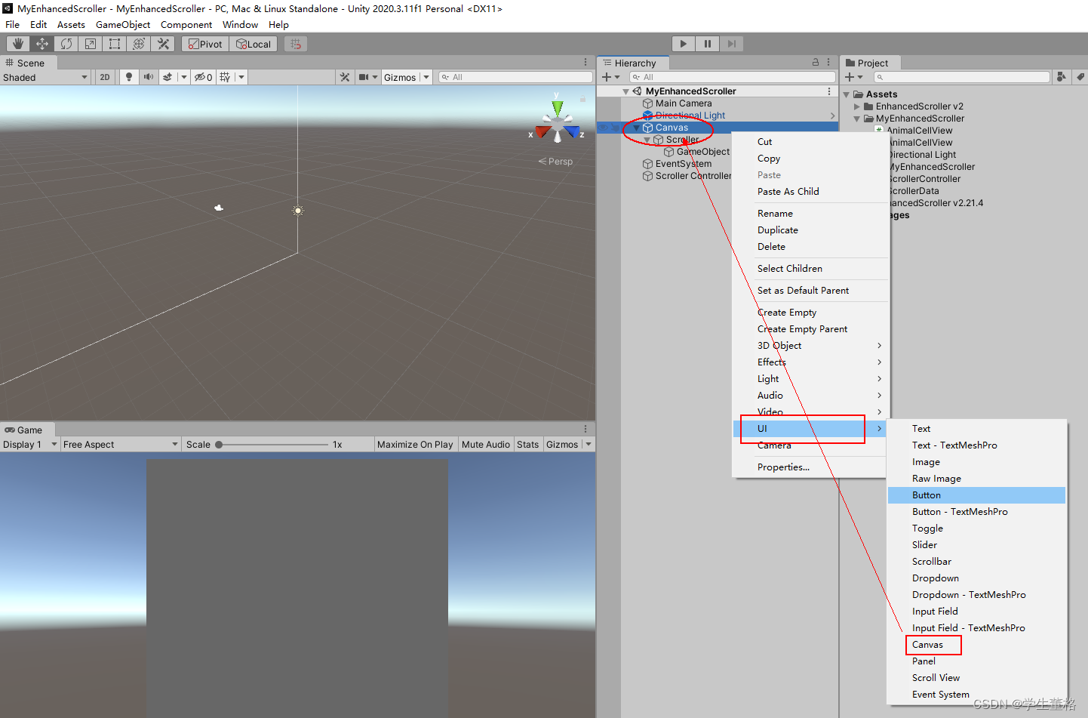Viewport: 1088px width, 718px height.
Task: Enable Mute Audio in the Game view
Action: point(485,444)
